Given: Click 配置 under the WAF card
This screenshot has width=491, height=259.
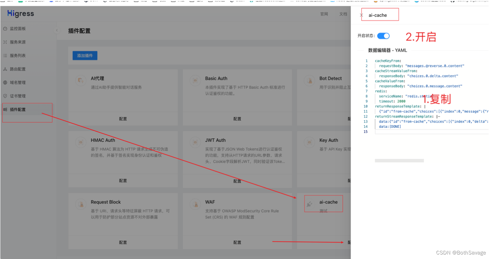Looking at the screenshot, I should pyautogui.click(x=237, y=242).
